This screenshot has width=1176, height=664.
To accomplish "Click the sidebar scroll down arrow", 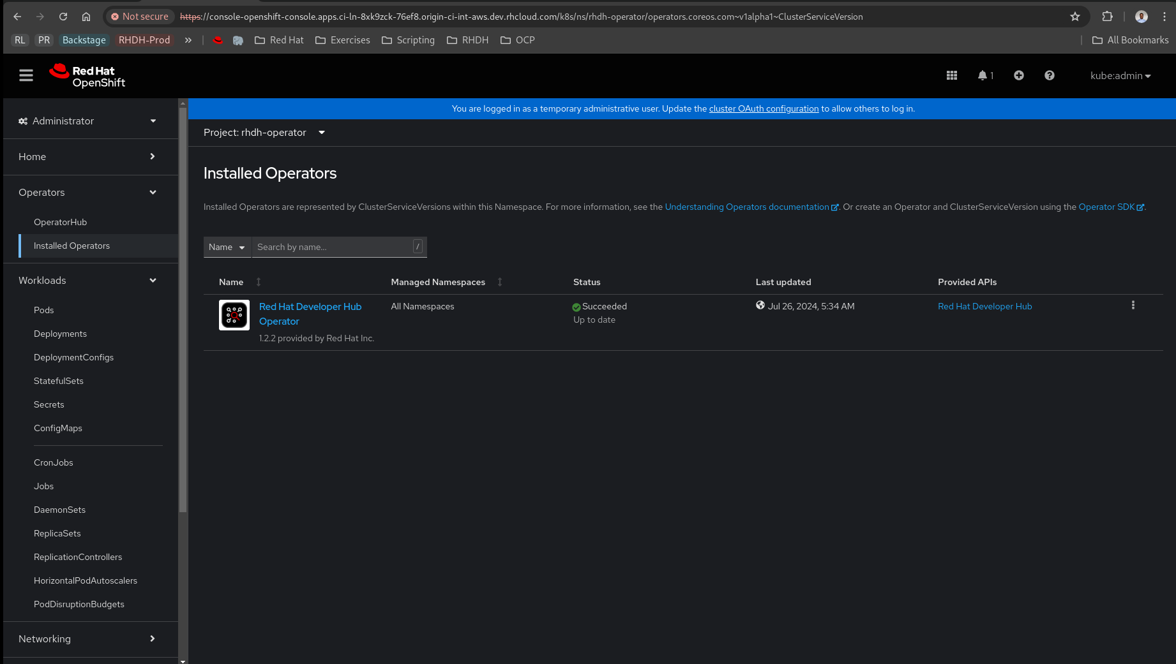I will click(183, 661).
